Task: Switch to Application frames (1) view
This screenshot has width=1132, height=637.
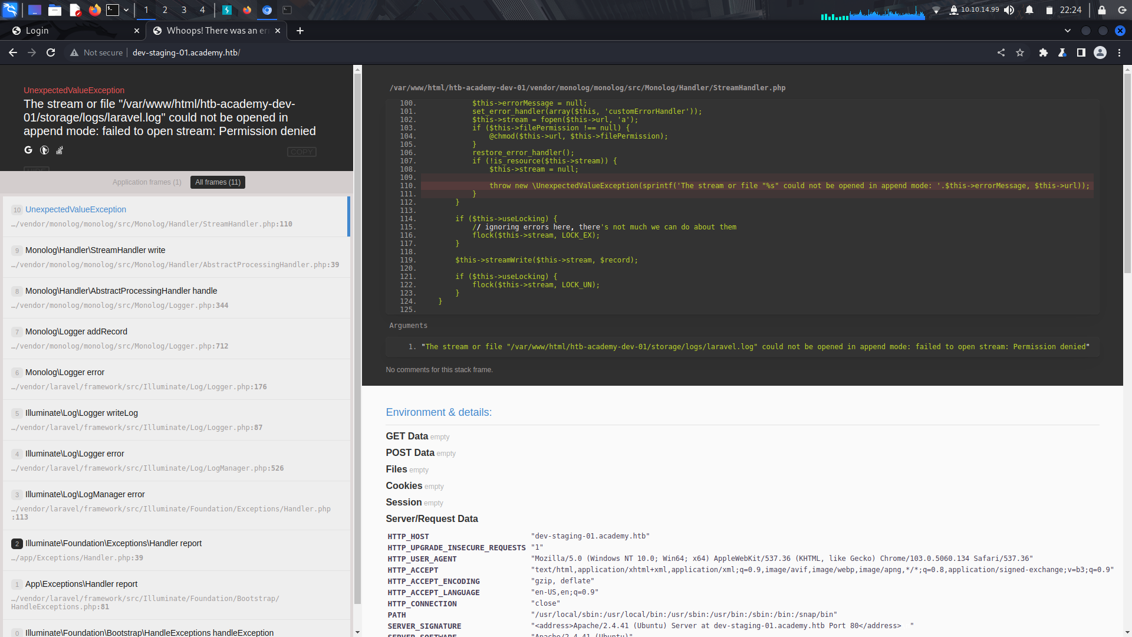Action: click(147, 182)
